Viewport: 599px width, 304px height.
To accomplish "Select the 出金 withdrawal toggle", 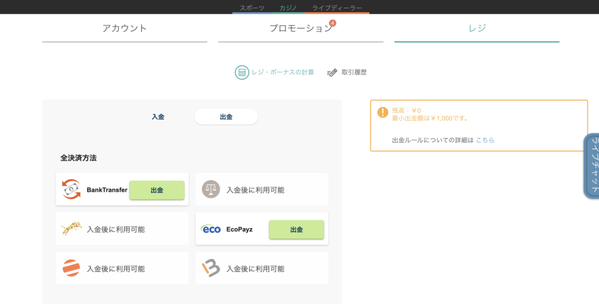I will coord(226,117).
